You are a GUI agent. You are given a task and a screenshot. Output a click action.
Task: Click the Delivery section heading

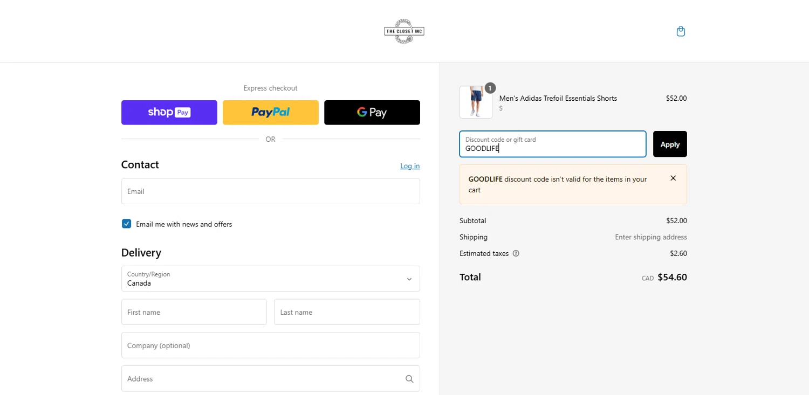(141, 253)
